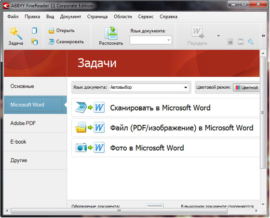Start Фото в Microsoft Word task
Screen dimensions: 270x218
[165, 148]
